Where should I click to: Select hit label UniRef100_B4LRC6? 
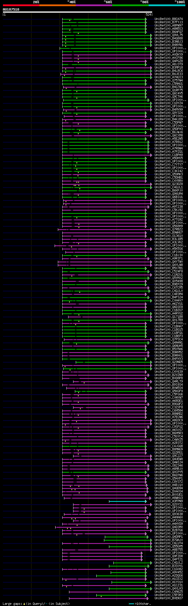click(x=169, y=71)
